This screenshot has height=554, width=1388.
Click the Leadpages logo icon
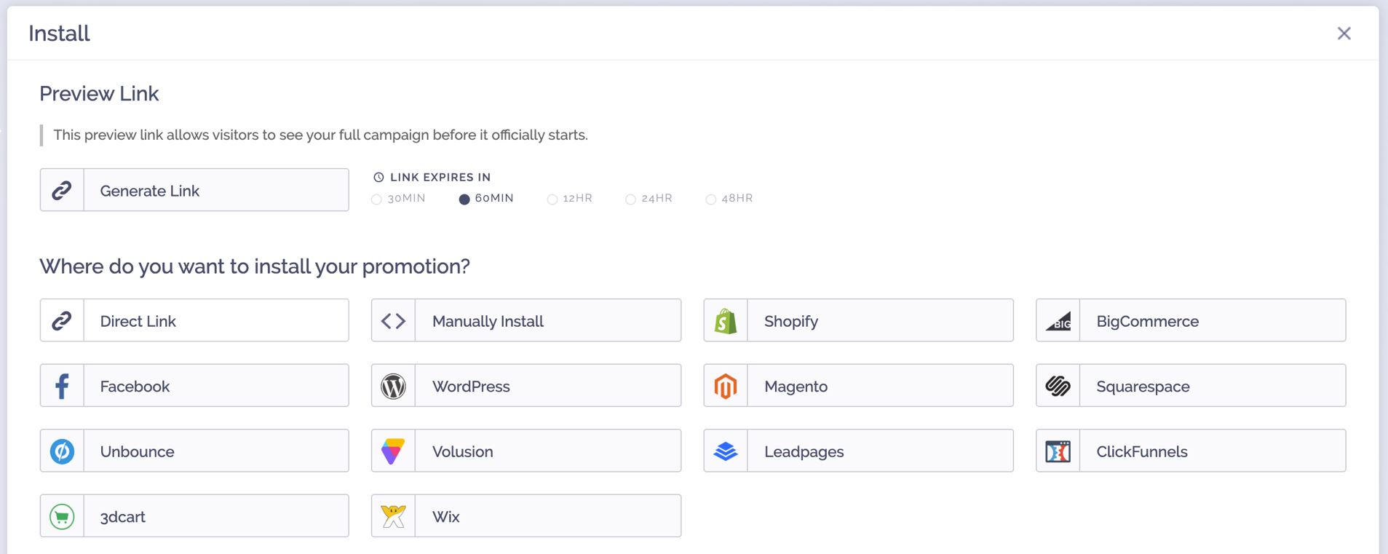(x=726, y=451)
